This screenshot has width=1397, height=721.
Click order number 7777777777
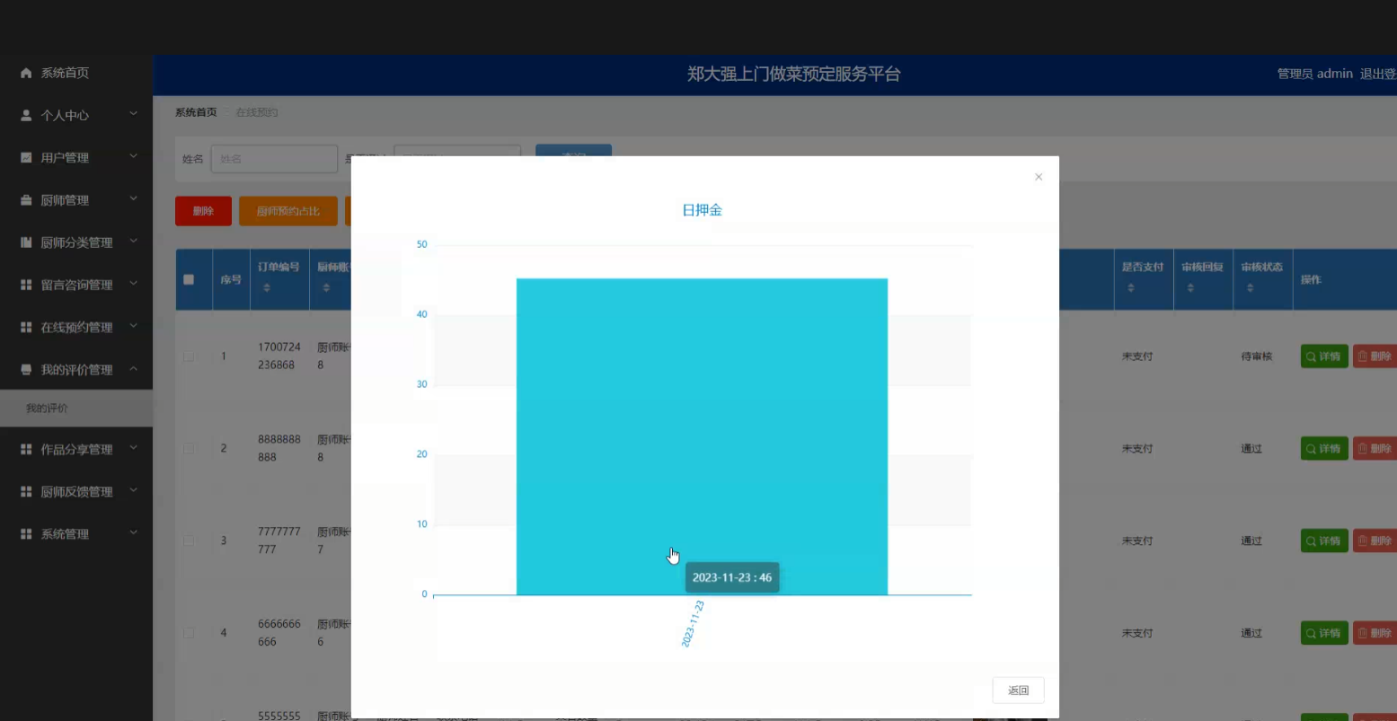[x=279, y=541]
